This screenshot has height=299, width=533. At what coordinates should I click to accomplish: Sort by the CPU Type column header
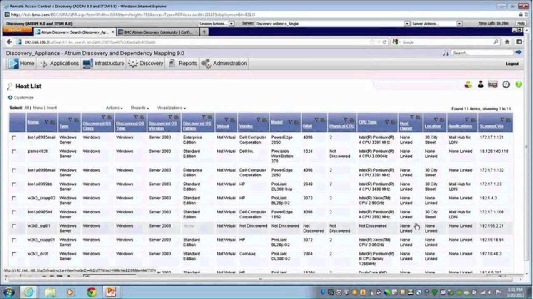point(368,122)
